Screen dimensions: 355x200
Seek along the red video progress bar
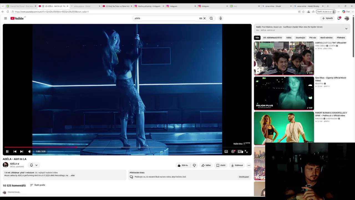[127, 147]
